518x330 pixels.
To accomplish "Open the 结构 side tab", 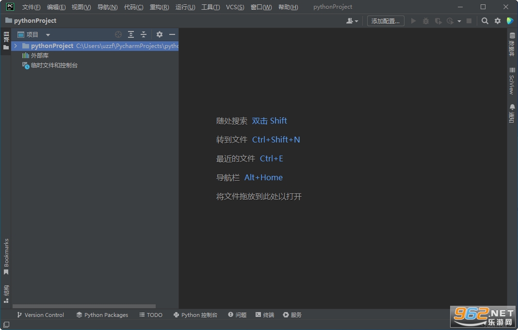I will tap(6, 294).
